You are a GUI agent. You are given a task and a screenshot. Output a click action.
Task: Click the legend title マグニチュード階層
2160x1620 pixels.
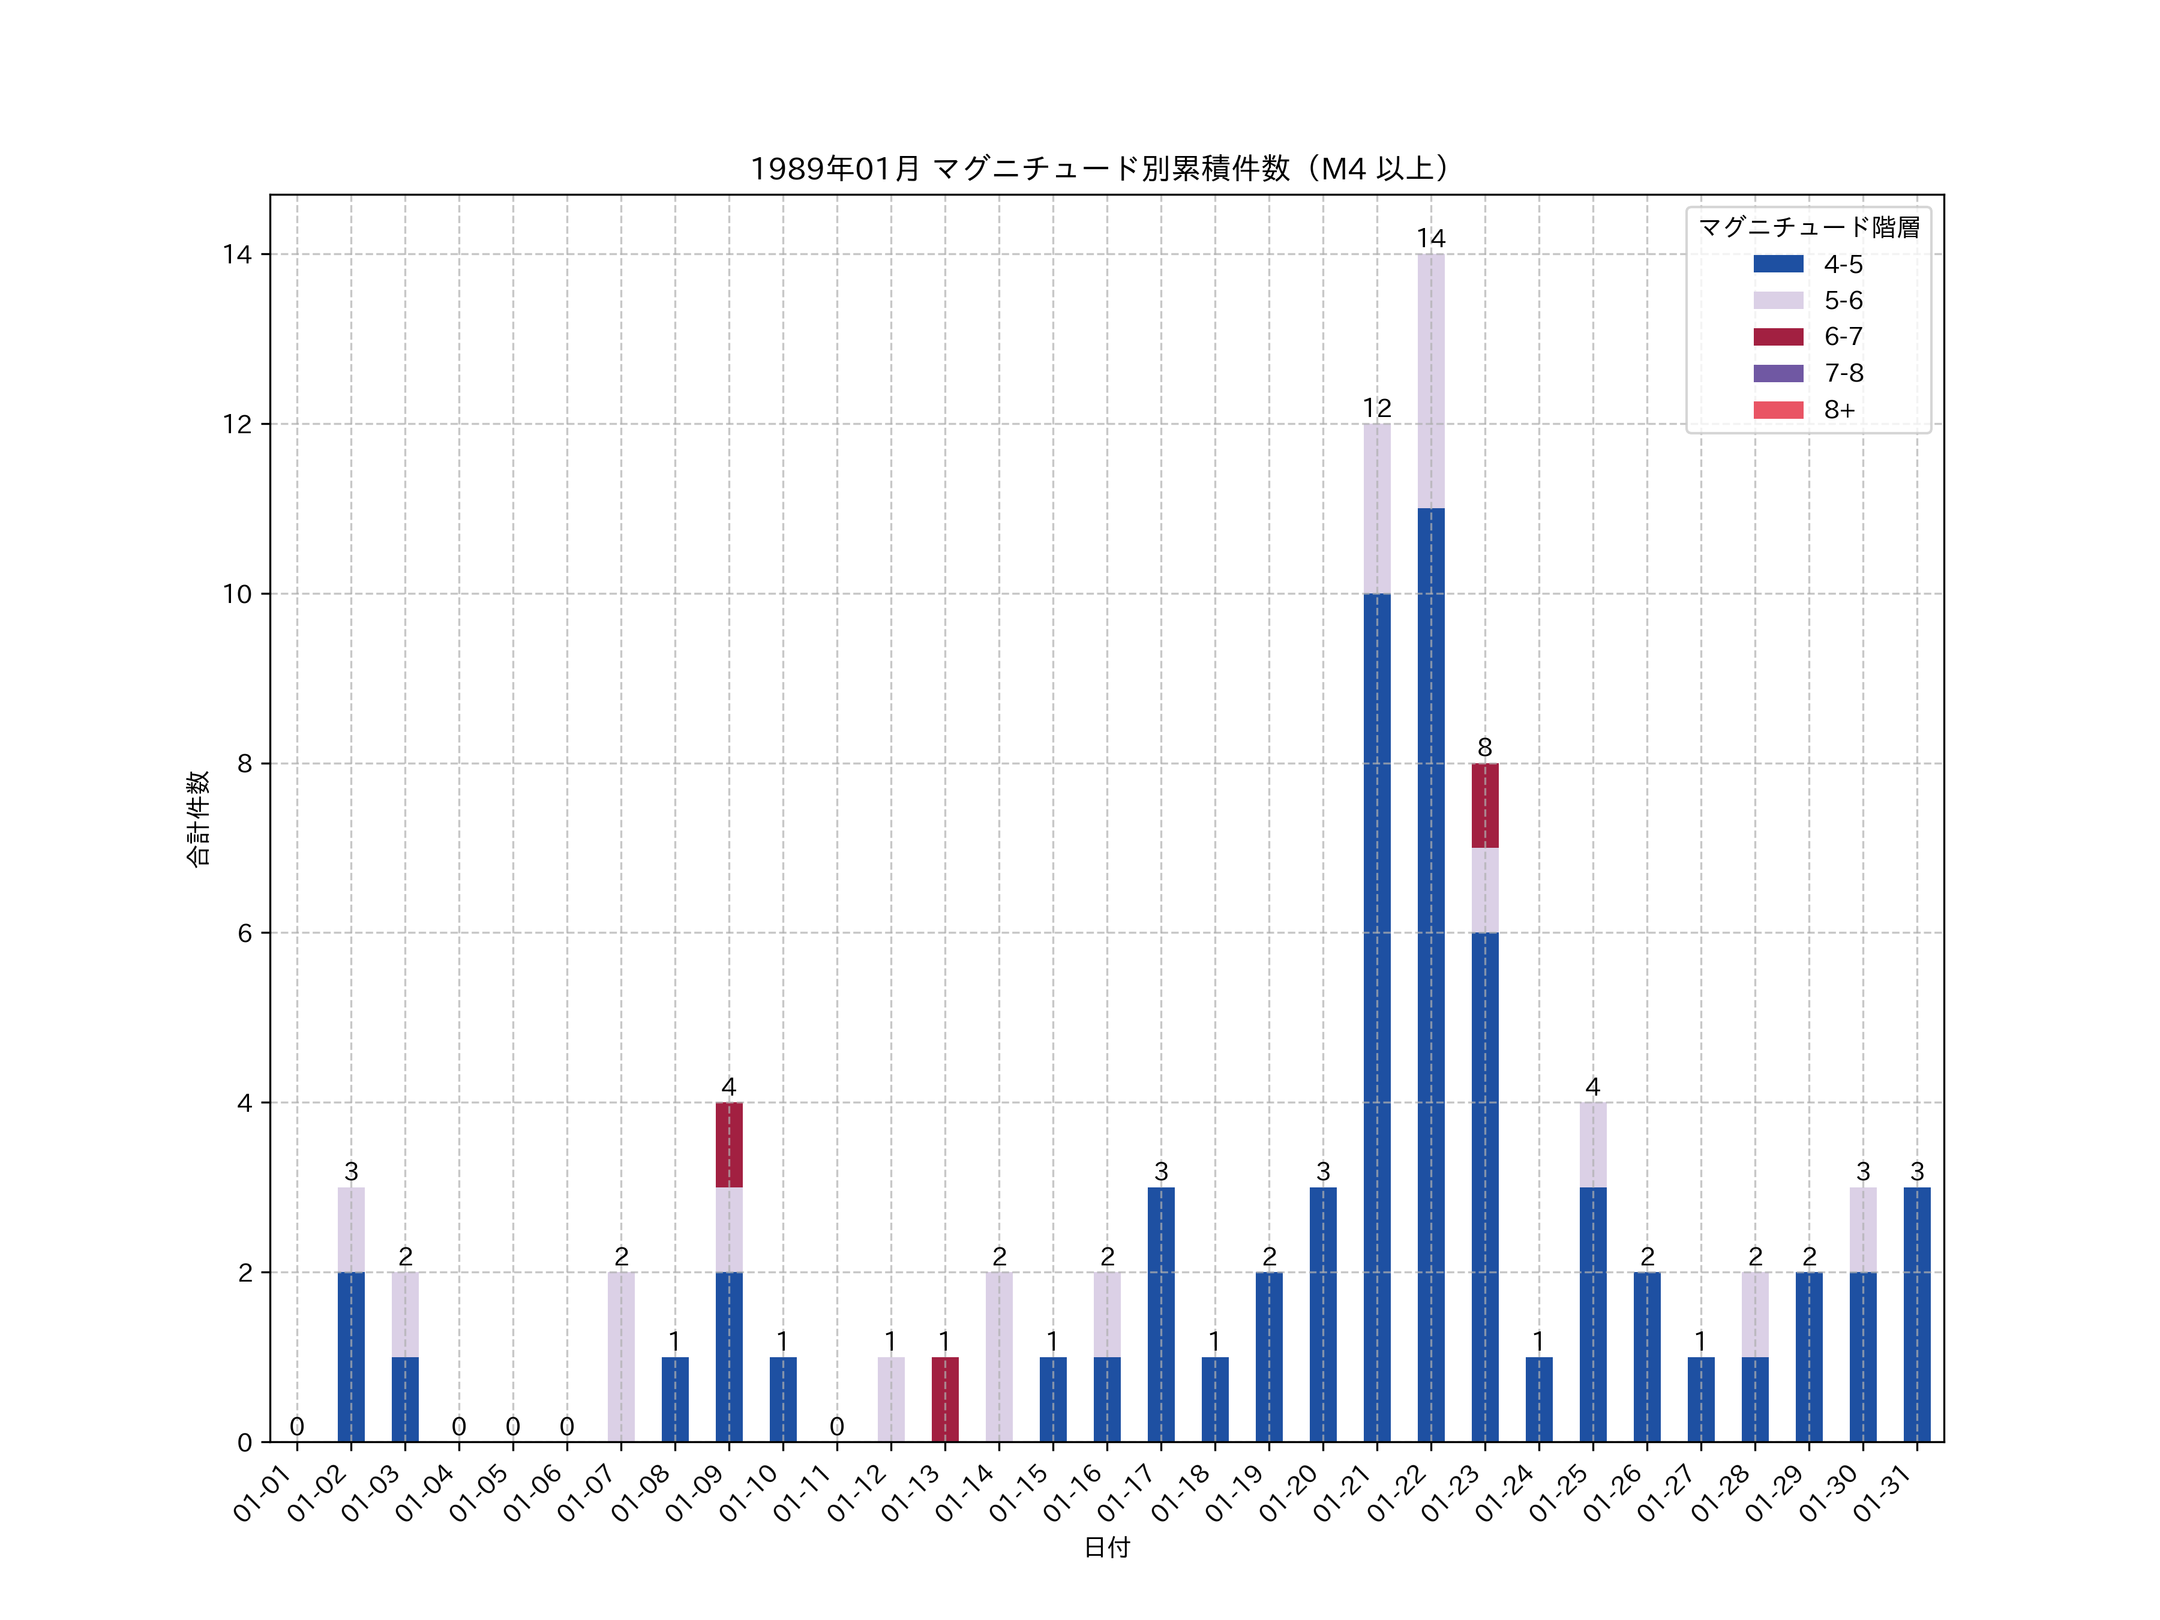pos(1808,227)
